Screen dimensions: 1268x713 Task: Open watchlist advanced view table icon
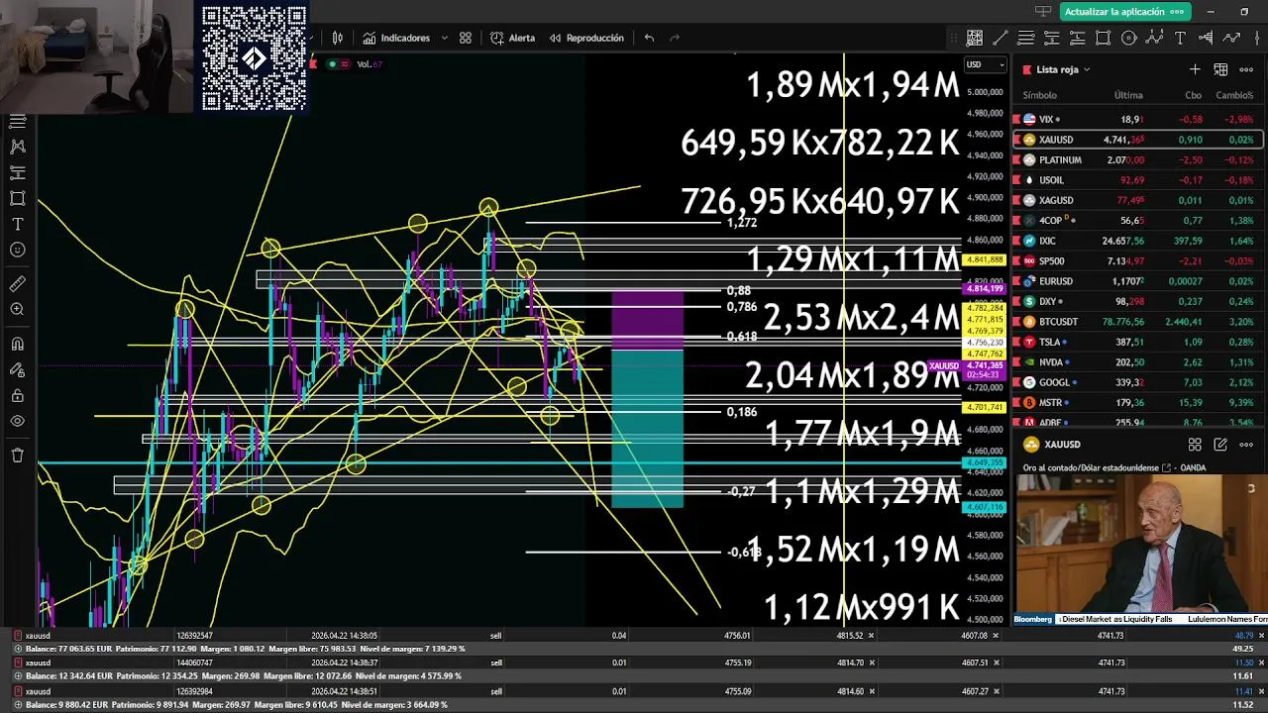[x=1220, y=69]
